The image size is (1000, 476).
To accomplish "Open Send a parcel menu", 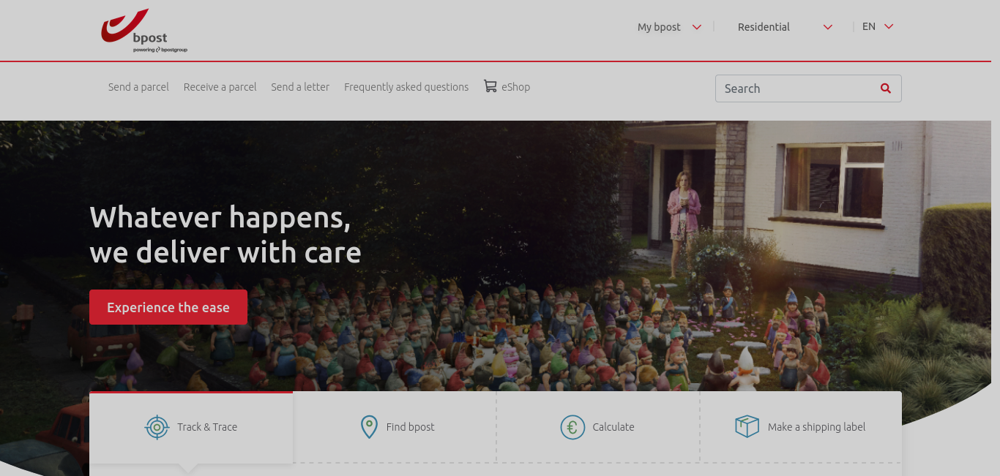I will pos(138,87).
